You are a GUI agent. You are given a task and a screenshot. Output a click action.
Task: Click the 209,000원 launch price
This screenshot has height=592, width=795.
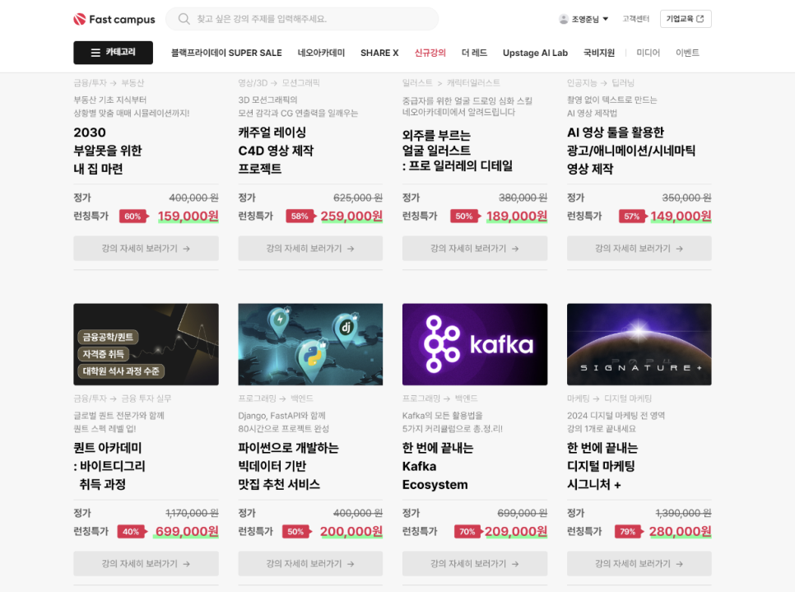click(x=516, y=531)
